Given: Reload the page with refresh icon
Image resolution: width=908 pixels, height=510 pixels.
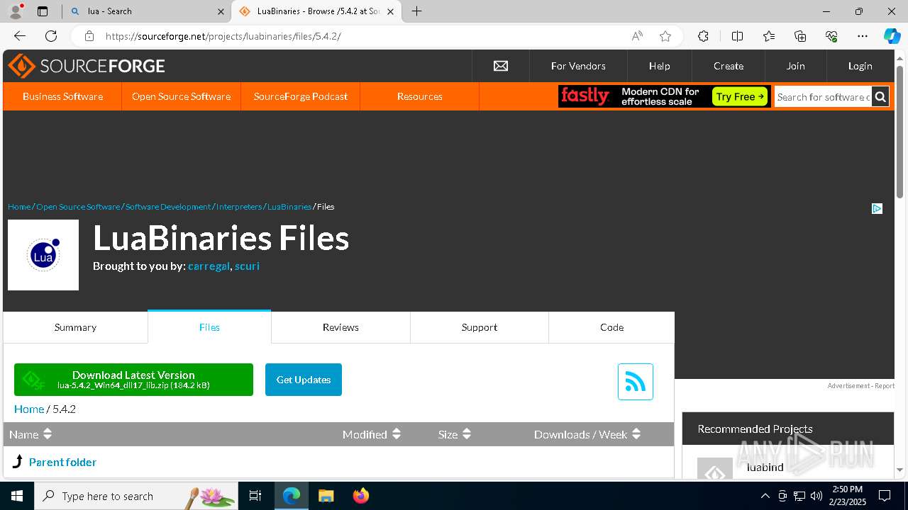Looking at the screenshot, I should 51,36.
